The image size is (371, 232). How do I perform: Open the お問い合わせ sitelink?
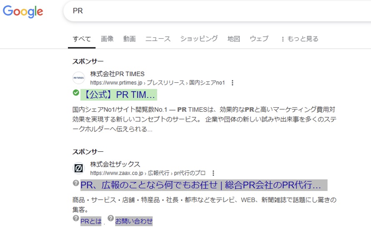point(134,221)
